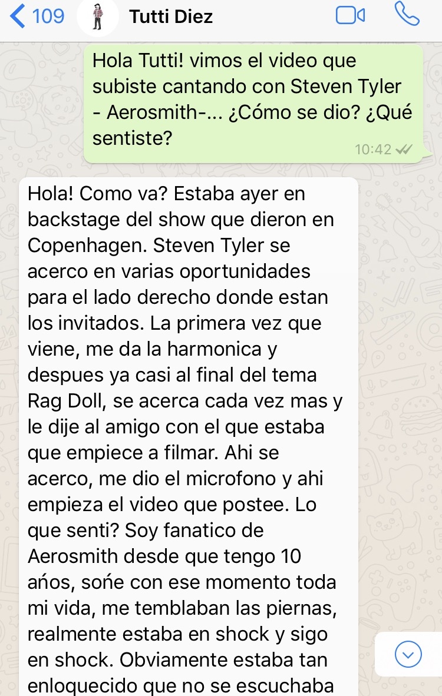Select the white reply mentioning Copenhagen backstage
This screenshot has width=442, height=696.
pos(189,437)
